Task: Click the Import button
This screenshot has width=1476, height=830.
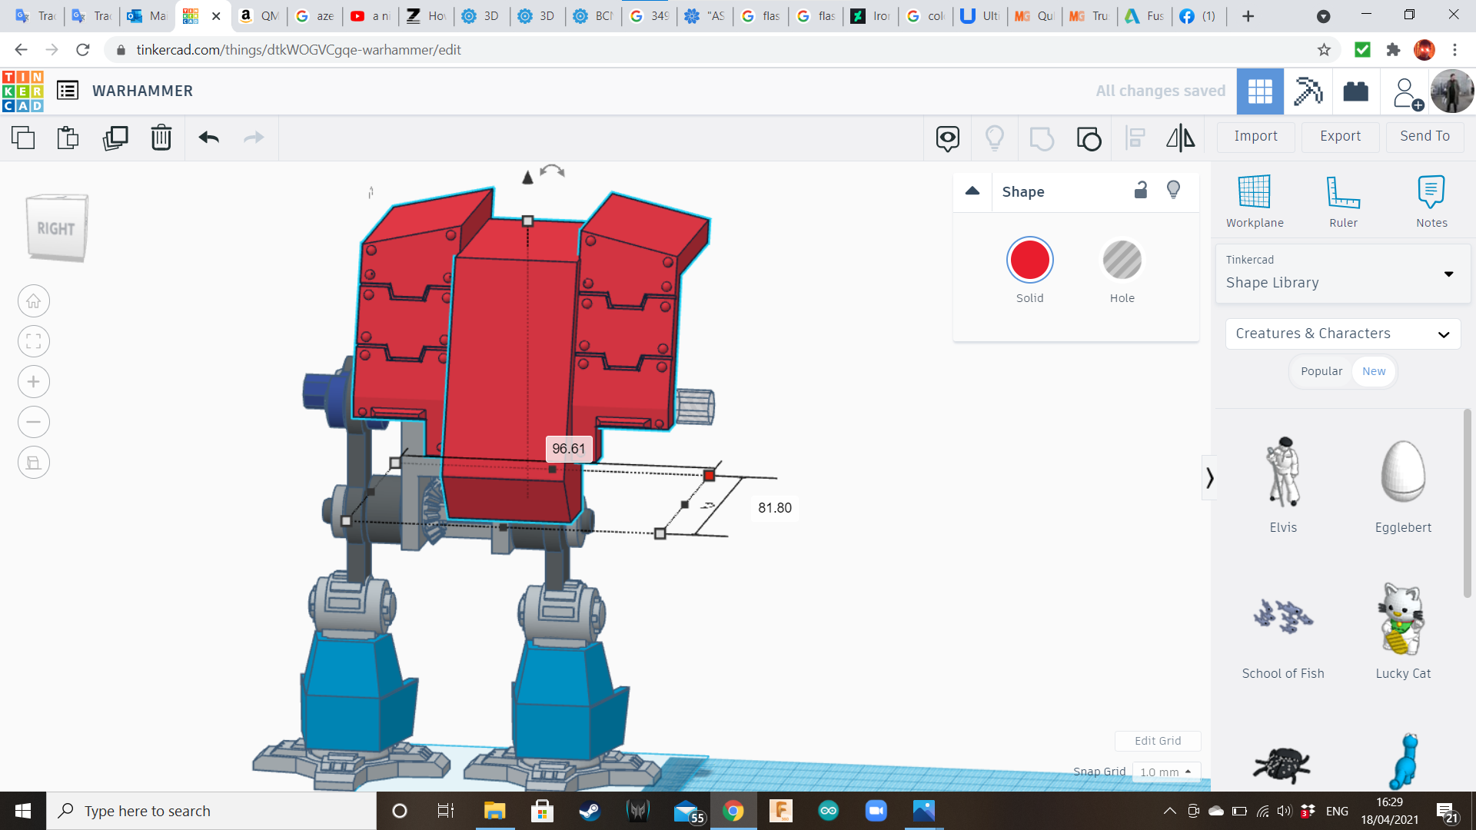Action: coord(1255,137)
